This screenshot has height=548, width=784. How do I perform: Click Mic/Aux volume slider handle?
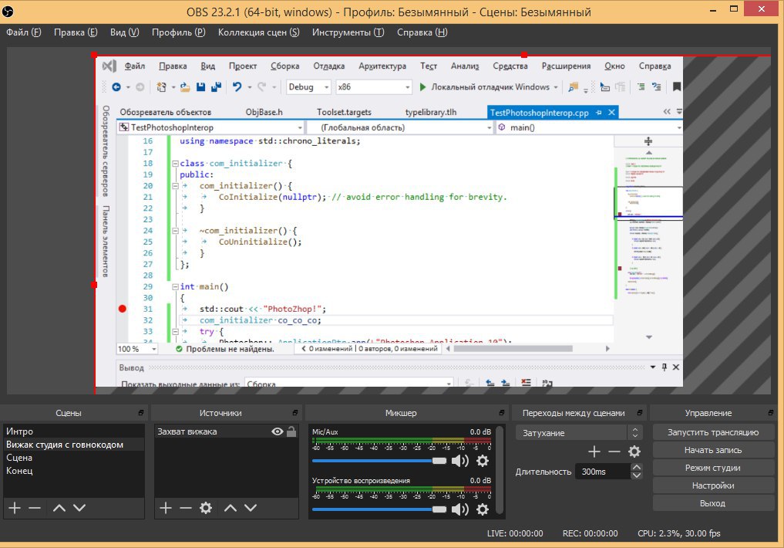439,461
